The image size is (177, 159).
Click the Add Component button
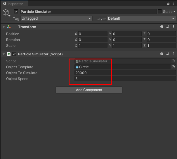89,90
